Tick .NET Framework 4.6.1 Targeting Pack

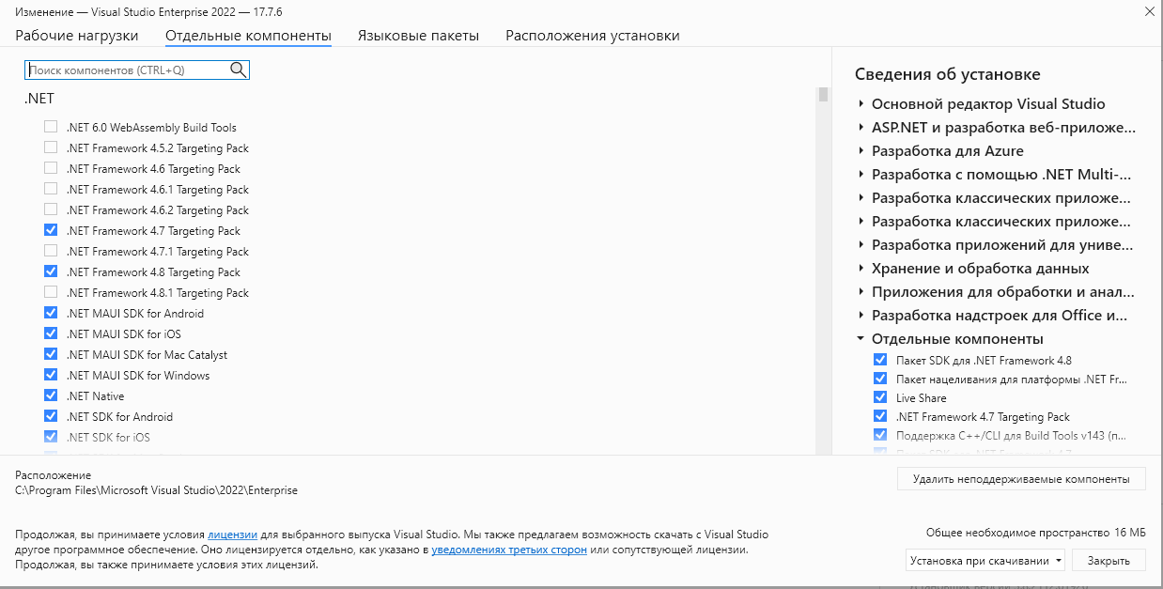(51, 189)
